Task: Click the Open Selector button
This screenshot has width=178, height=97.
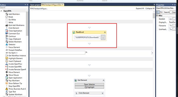Action: pyautogui.click(x=89, y=84)
